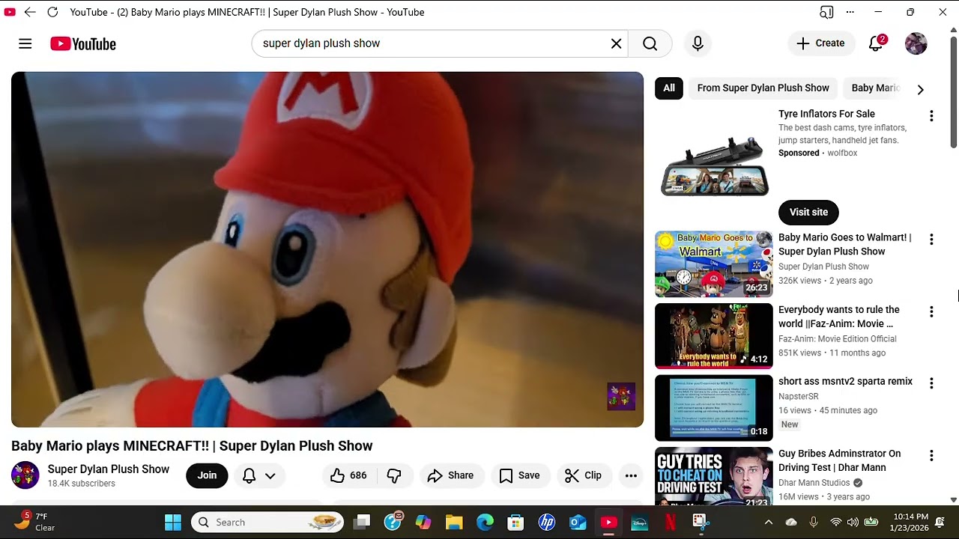
Task: Like the video with thumbs up
Action: (x=348, y=475)
